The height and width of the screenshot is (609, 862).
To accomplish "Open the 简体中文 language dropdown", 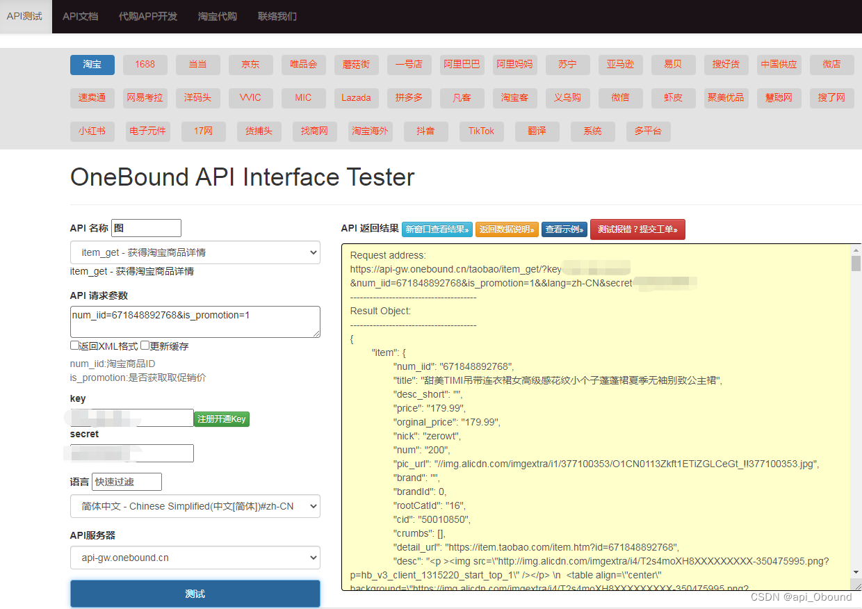I will pos(195,506).
